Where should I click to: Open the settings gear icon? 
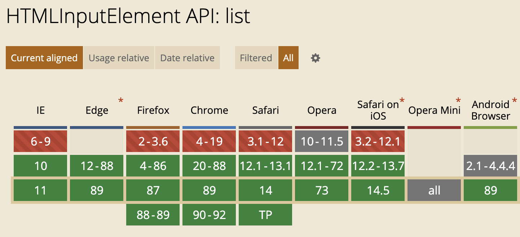coord(316,58)
